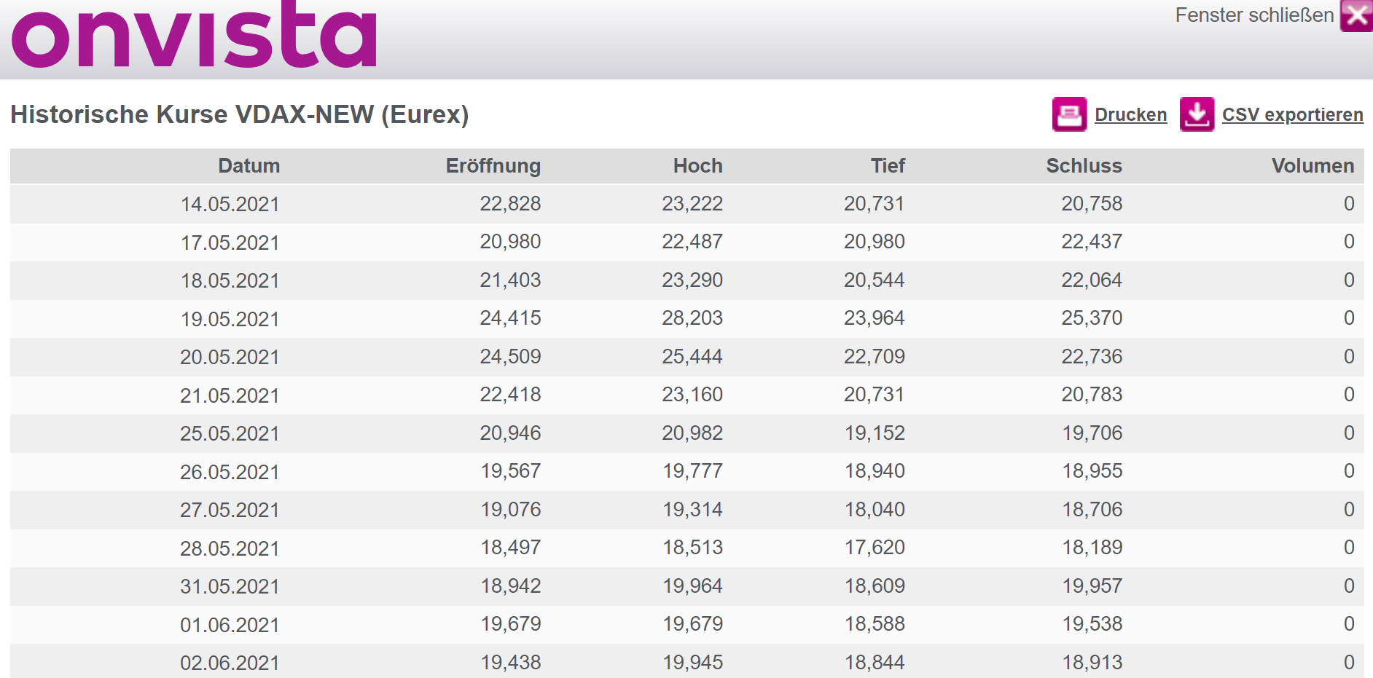Click the onvista logo
The width and height of the screenshot is (1373, 678).
195,35
